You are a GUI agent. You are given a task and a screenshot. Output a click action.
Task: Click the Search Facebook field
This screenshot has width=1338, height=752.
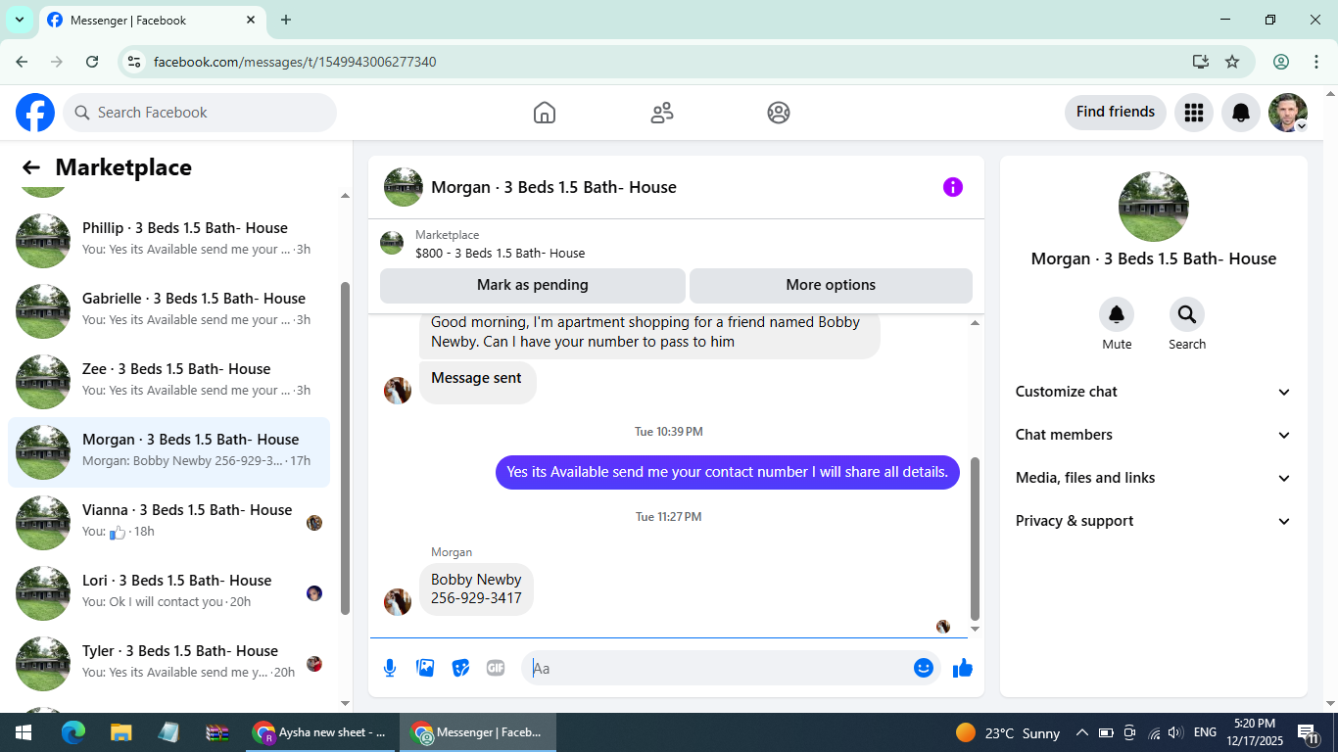(x=200, y=113)
